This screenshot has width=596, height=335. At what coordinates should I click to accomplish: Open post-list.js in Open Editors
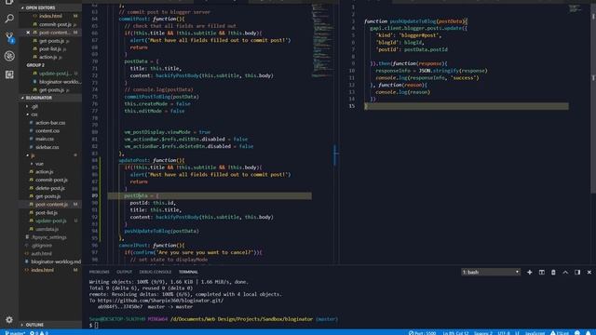click(x=50, y=49)
